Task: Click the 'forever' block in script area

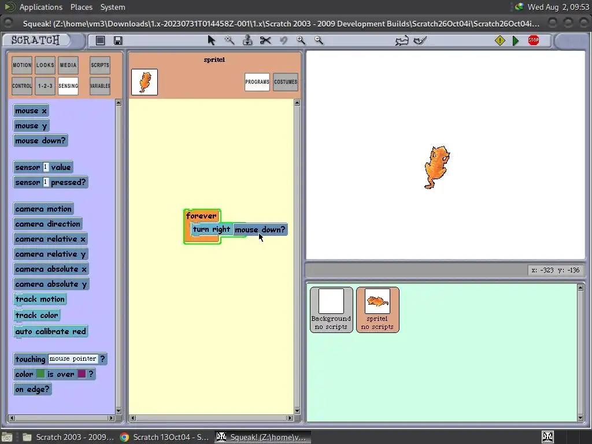Action: click(202, 216)
